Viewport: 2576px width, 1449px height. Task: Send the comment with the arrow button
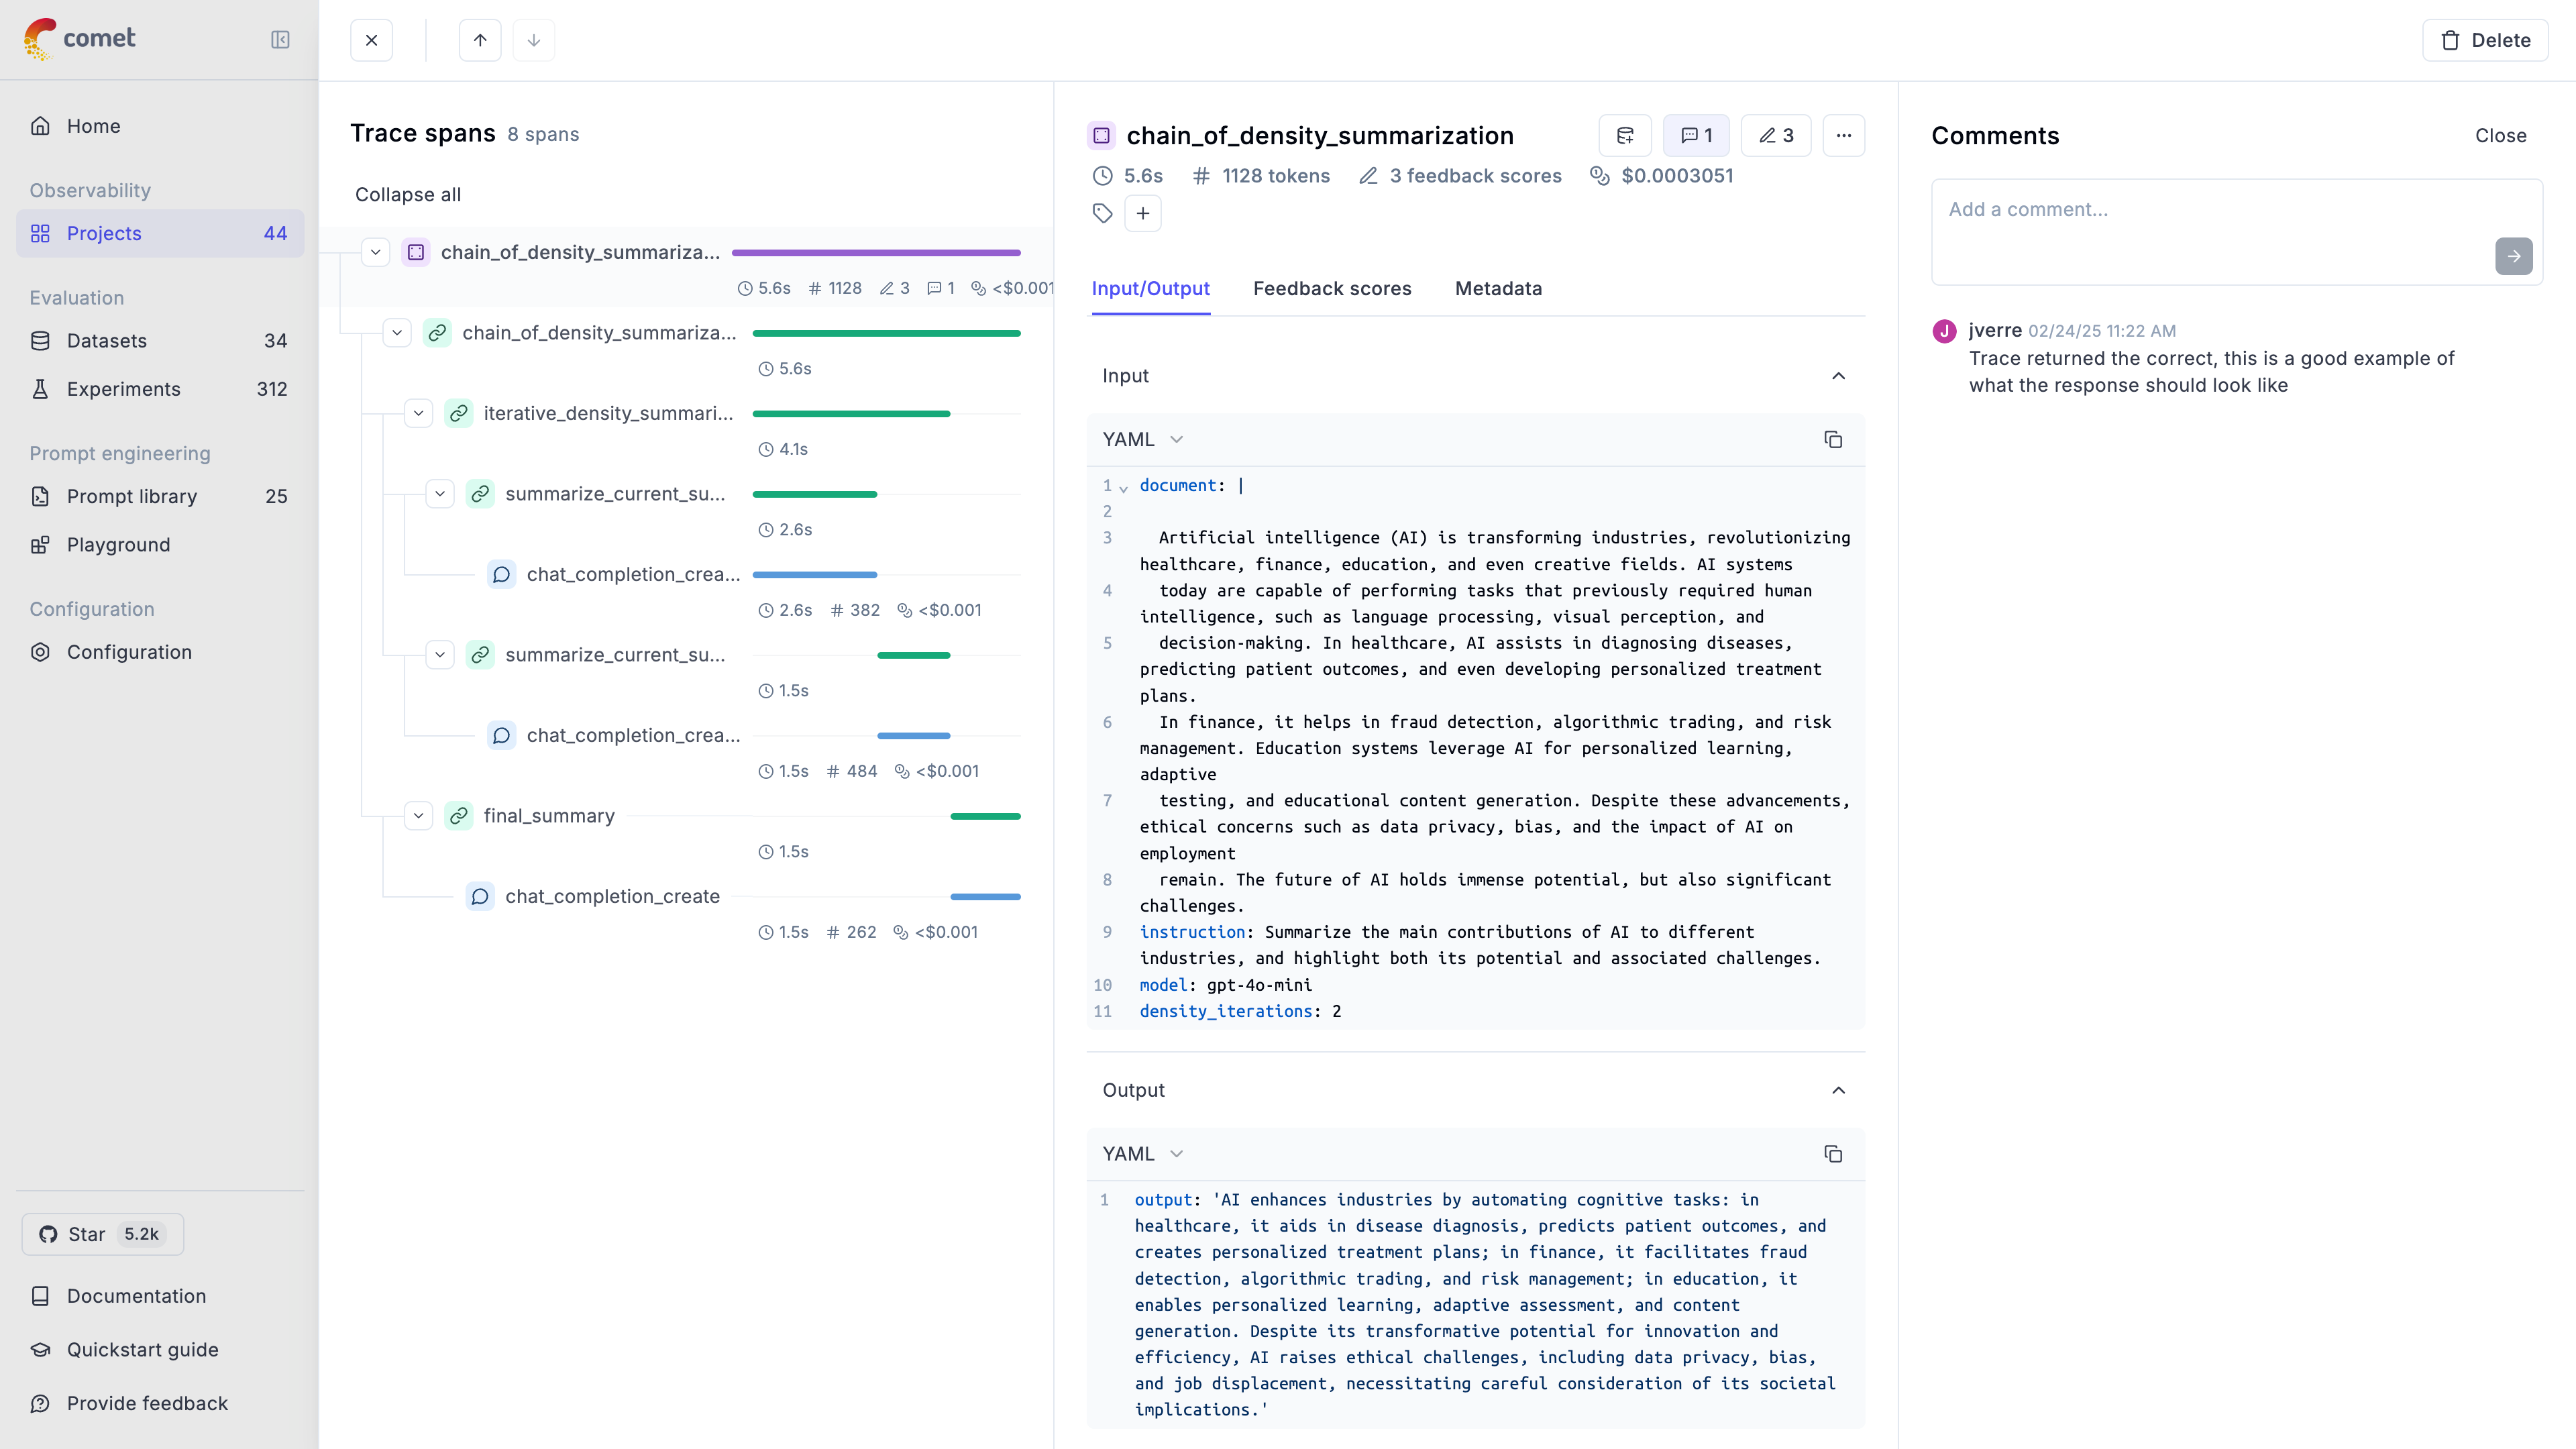(x=2513, y=256)
